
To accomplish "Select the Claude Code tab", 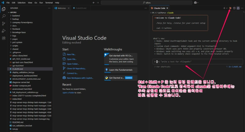I will (159, 8).
